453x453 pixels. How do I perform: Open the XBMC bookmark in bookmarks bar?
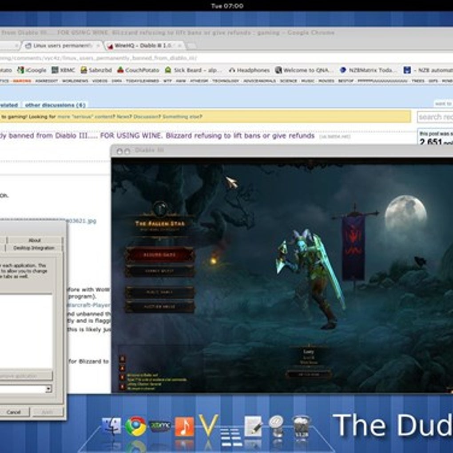point(63,70)
